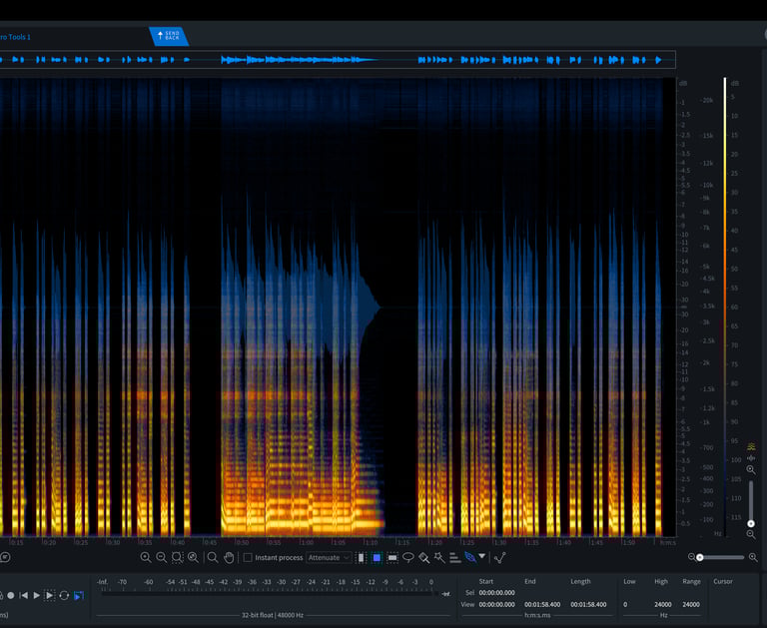This screenshot has height=628, width=767.
Task: Zoom to the current selection
Action: pos(178,557)
